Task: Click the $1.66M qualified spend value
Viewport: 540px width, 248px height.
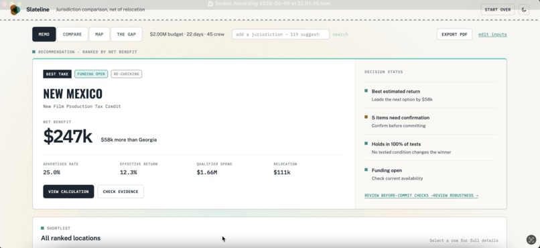Action: click(x=207, y=172)
